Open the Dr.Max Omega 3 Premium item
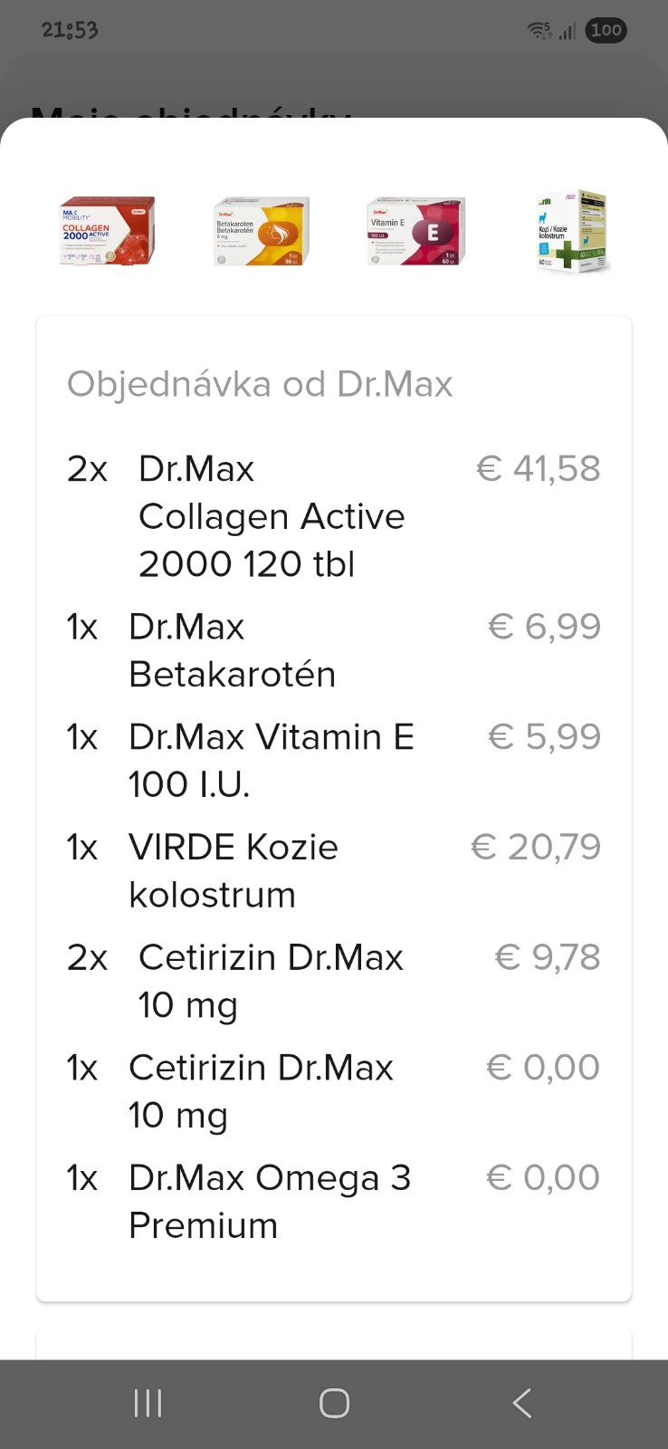This screenshot has height=1449, width=668. pyautogui.click(x=269, y=1201)
